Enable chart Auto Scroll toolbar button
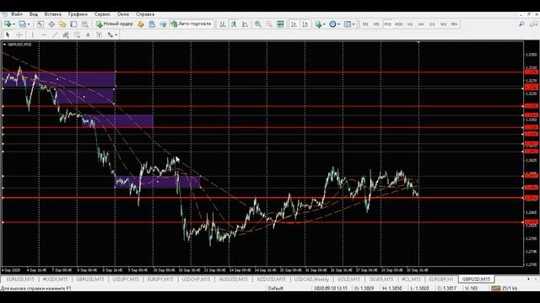This screenshot has height=303, width=540. point(294,24)
